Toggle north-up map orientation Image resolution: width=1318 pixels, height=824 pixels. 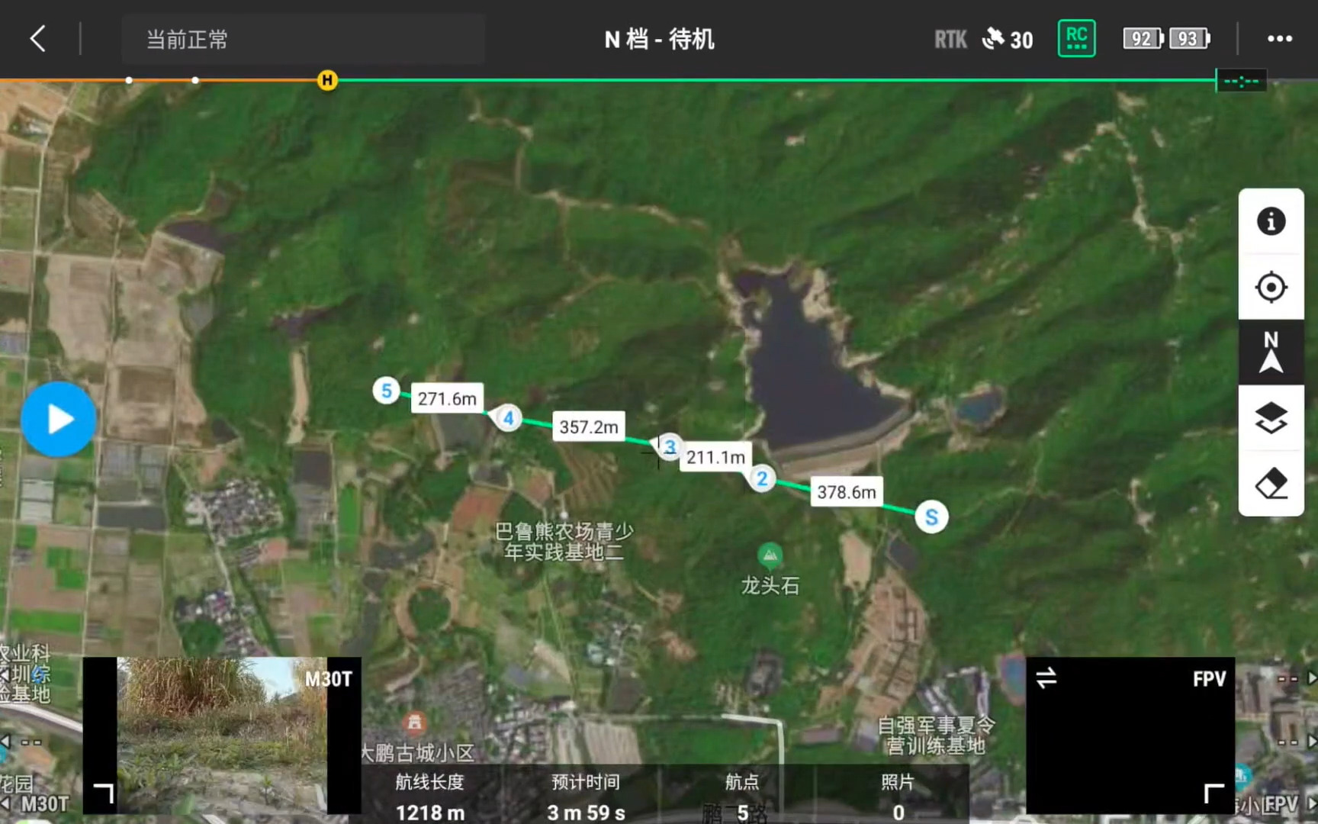tap(1271, 352)
